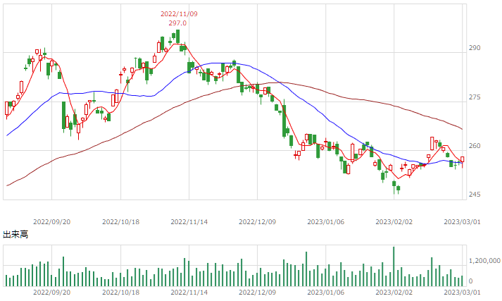Select the 245 price axis label

[475, 195]
